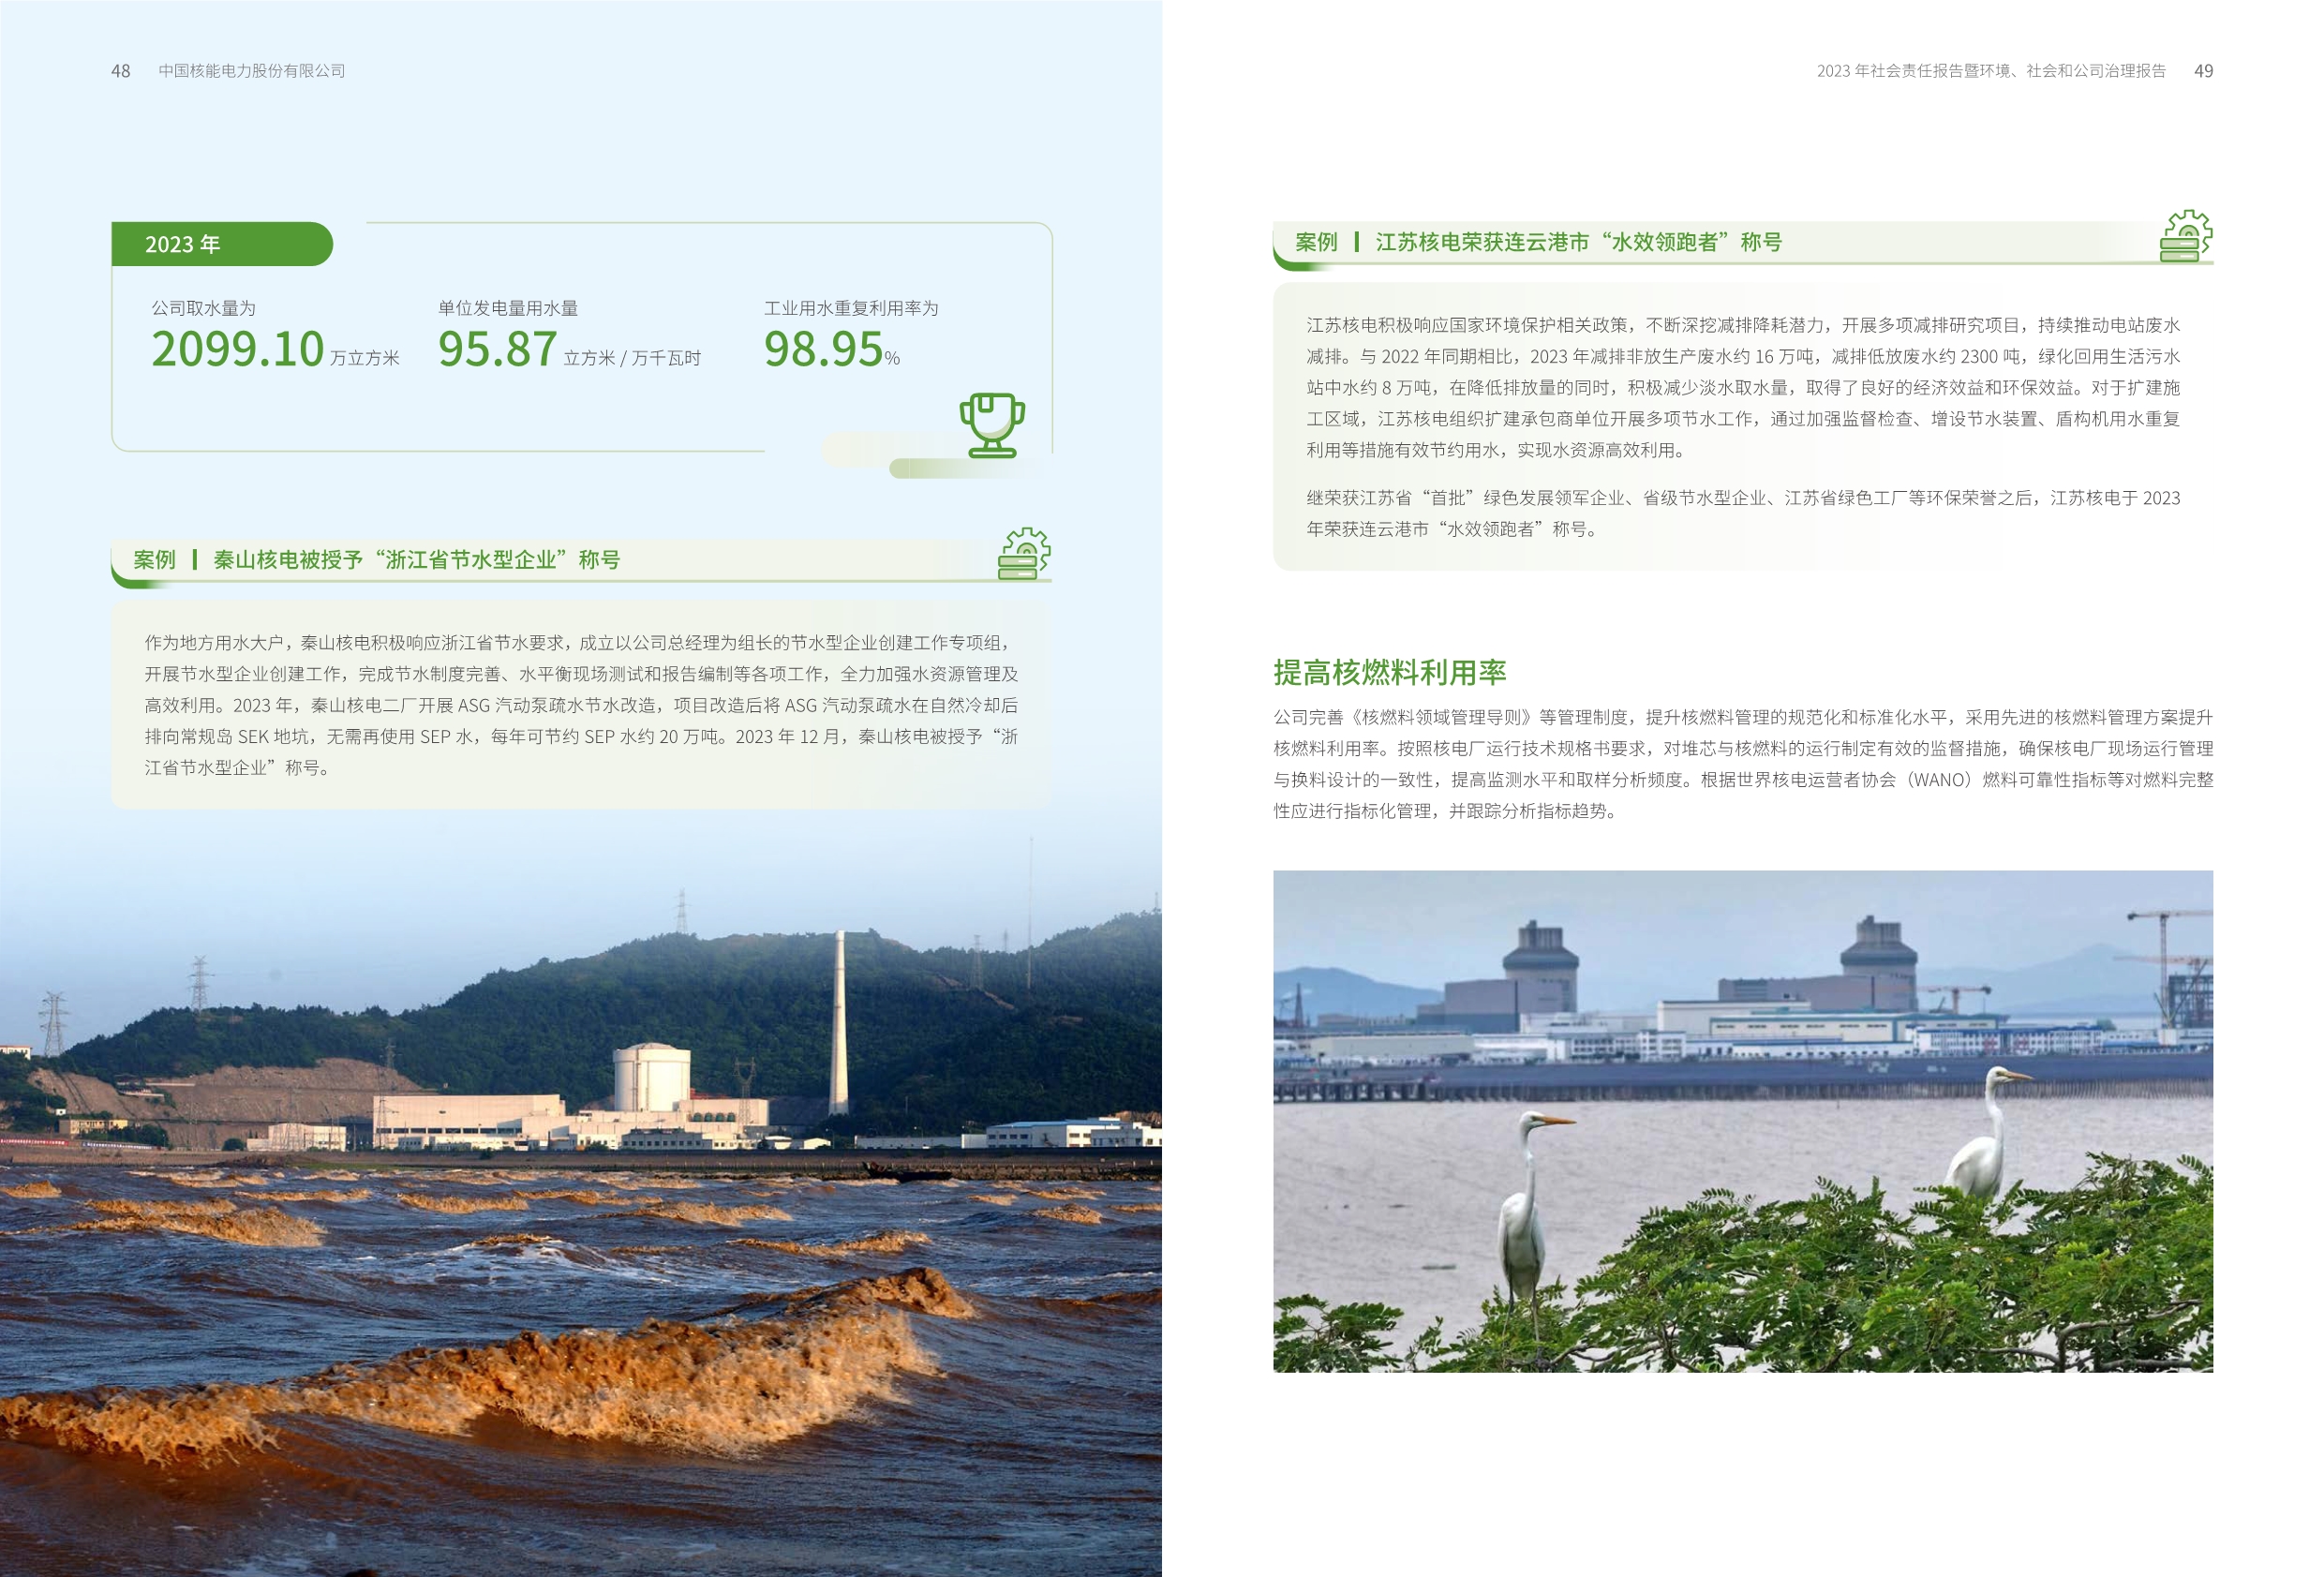Click the paragraph starting 继荣获江苏省“首批”
Image resolution: width=2324 pixels, height=1577 pixels.
click(1743, 513)
